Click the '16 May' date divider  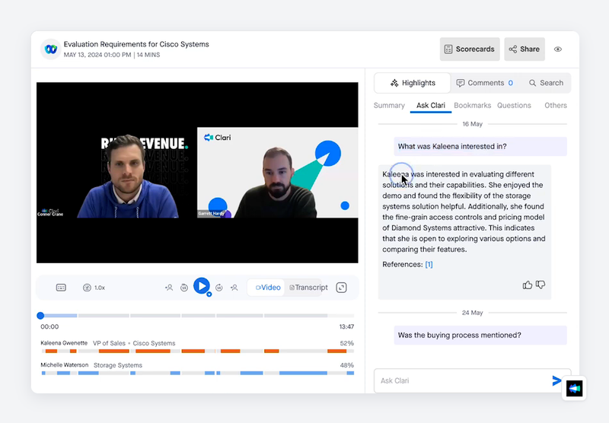coord(472,124)
